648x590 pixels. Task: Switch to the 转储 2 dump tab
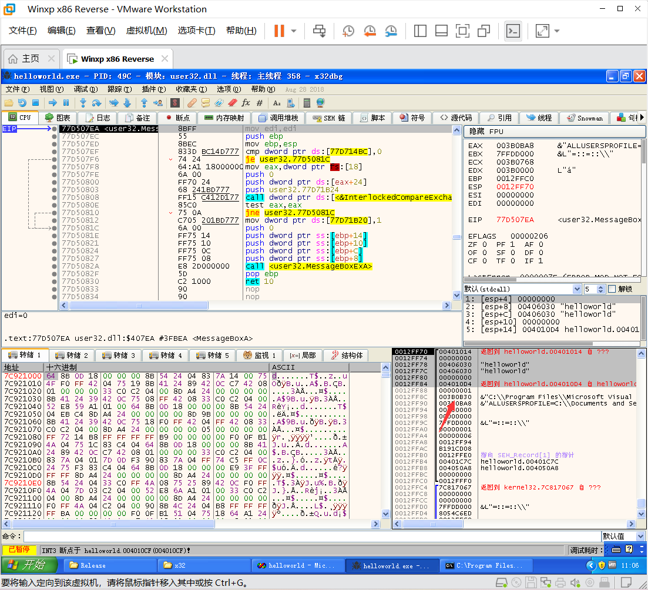pyautogui.click(x=72, y=355)
